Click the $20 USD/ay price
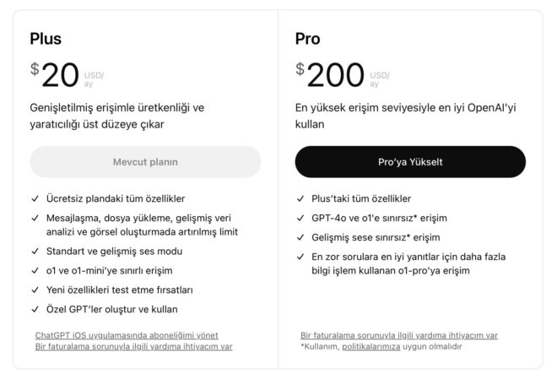The width and height of the screenshot is (557, 379). point(68,76)
